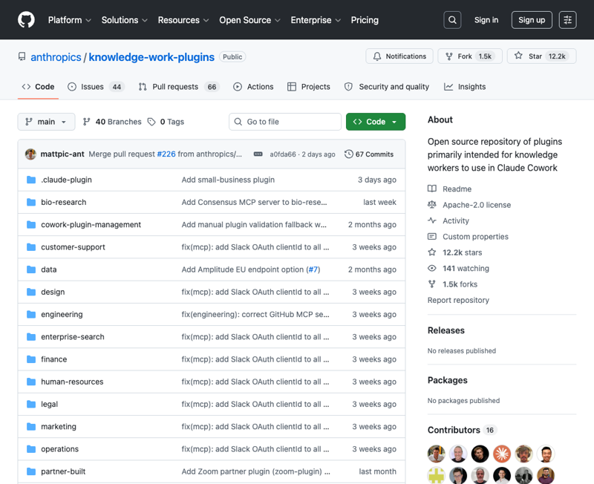Expand the Solutions menu

(124, 20)
